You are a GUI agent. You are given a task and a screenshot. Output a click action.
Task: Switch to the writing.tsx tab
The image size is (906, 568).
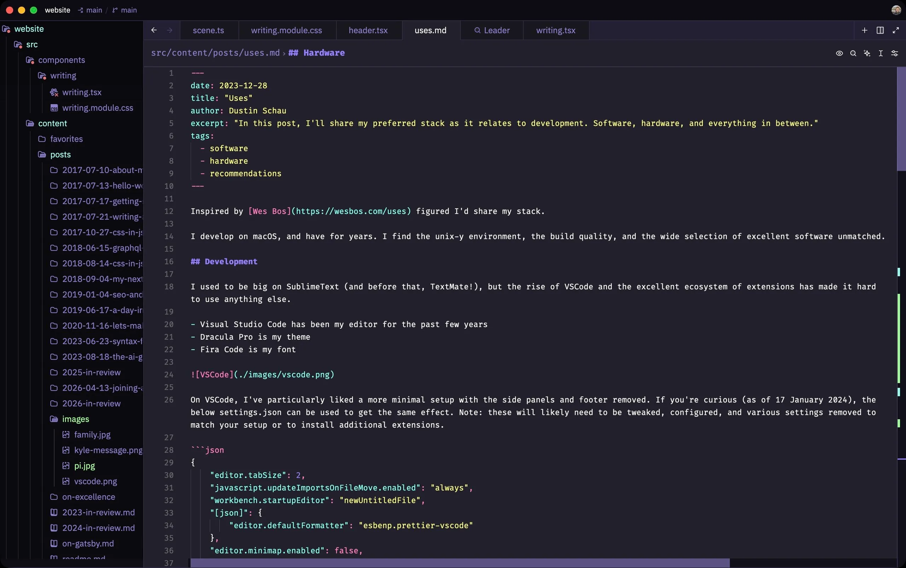coord(556,30)
